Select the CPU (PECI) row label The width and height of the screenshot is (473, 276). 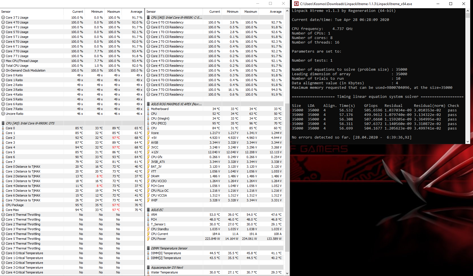[159, 123]
